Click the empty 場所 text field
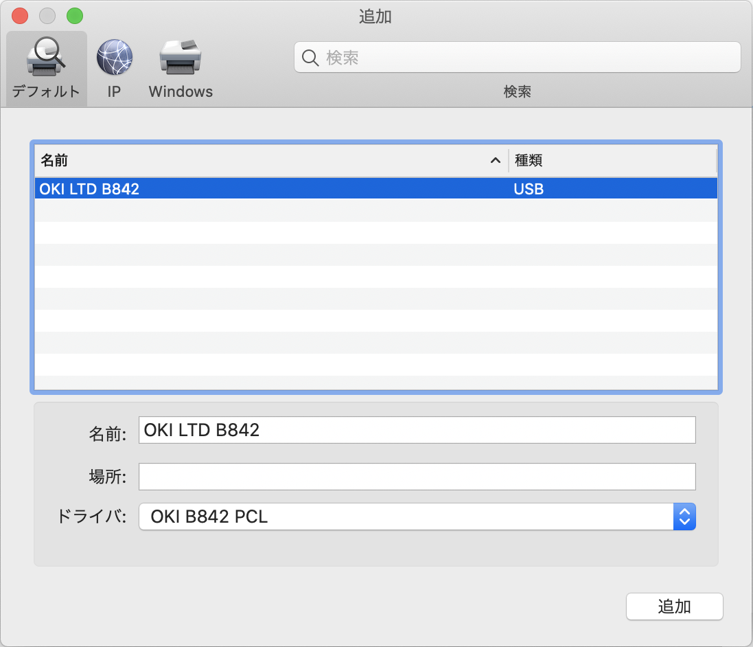The image size is (753, 647). pyautogui.click(x=417, y=477)
